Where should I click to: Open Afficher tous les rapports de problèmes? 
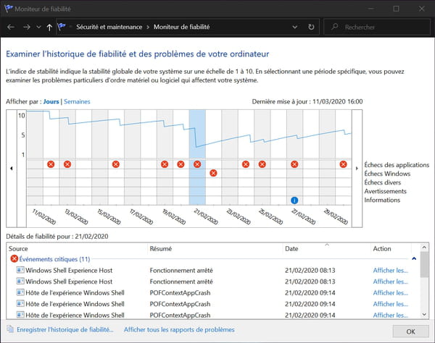click(x=179, y=330)
